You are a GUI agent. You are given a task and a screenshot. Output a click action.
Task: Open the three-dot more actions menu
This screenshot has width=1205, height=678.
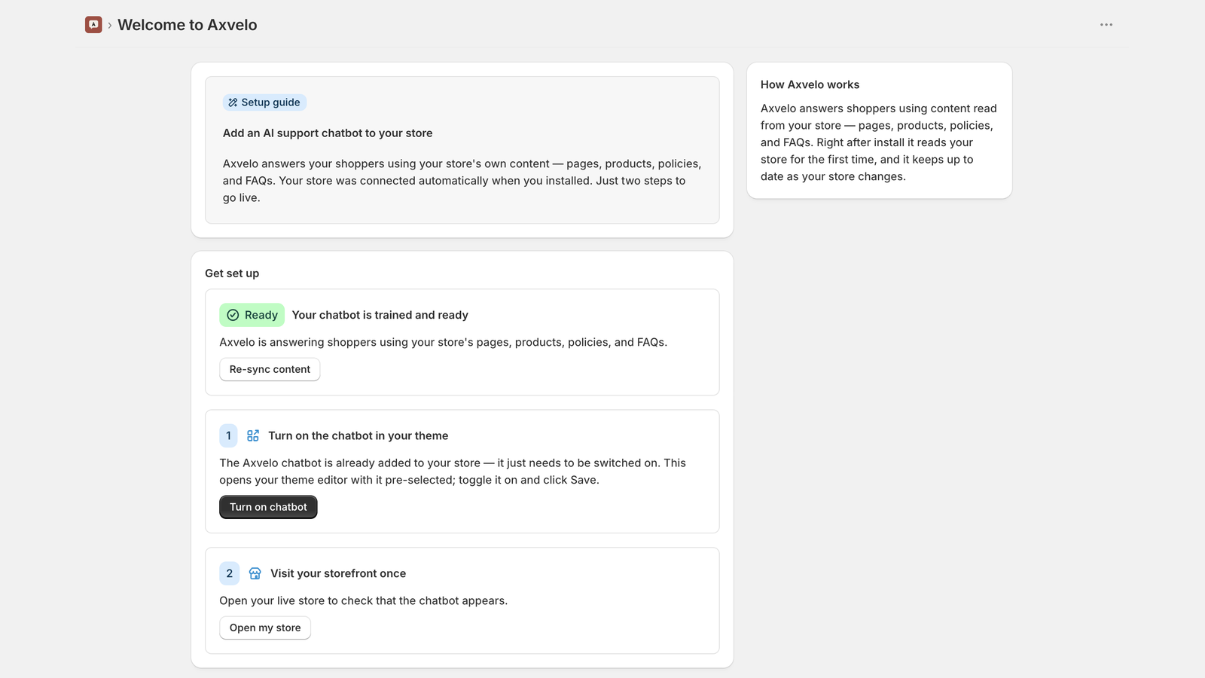click(1106, 25)
